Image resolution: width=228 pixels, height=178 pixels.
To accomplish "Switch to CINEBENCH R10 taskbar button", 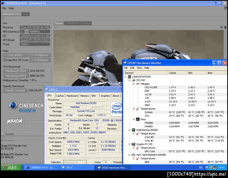I will [41, 167].
